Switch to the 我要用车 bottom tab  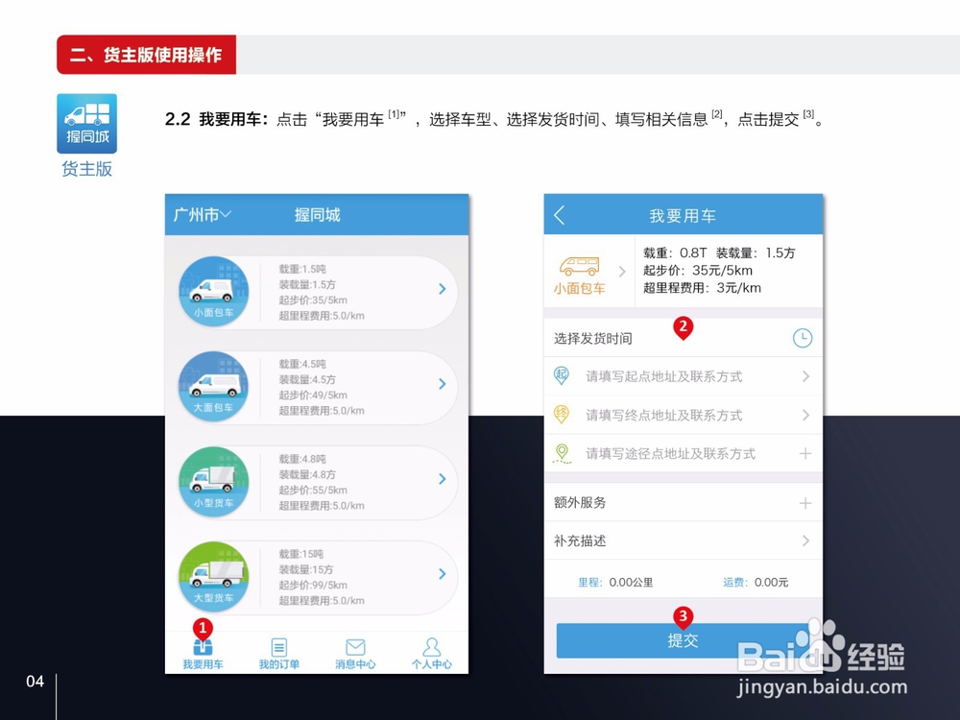tap(203, 653)
